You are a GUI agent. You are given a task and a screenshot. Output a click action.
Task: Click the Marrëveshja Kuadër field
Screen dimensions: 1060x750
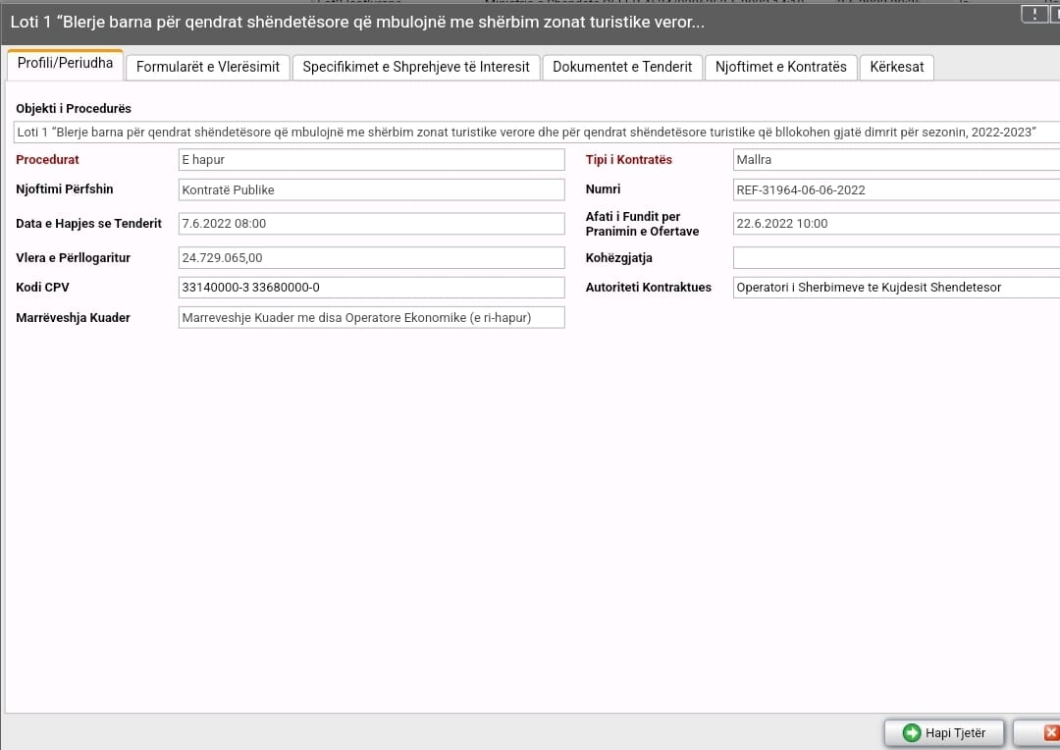click(371, 317)
